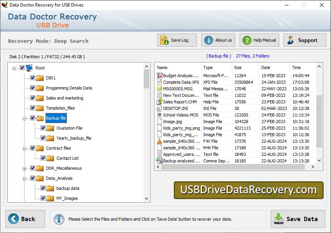
Task: Click the info icon in the bottom message bar
Action: click(x=59, y=219)
